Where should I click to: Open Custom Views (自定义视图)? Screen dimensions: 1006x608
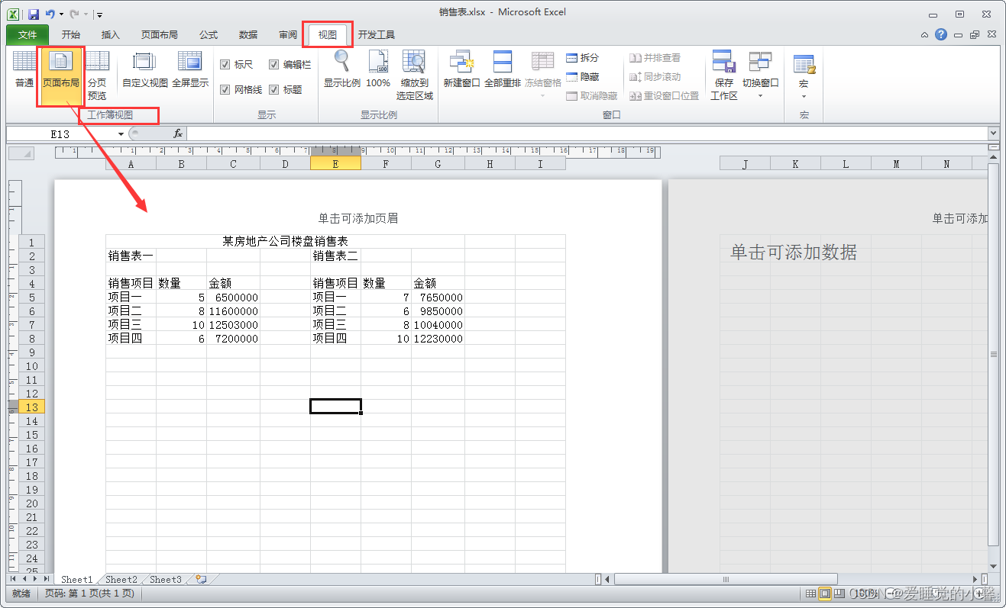coord(144,69)
